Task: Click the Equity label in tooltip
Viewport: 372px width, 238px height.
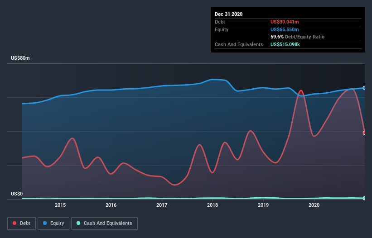Action: coord(222,29)
